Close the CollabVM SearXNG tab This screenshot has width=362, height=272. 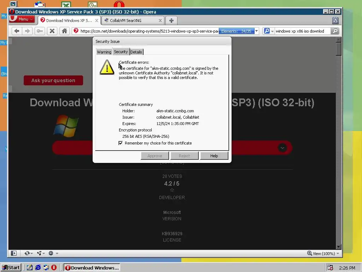coord(160,21)
